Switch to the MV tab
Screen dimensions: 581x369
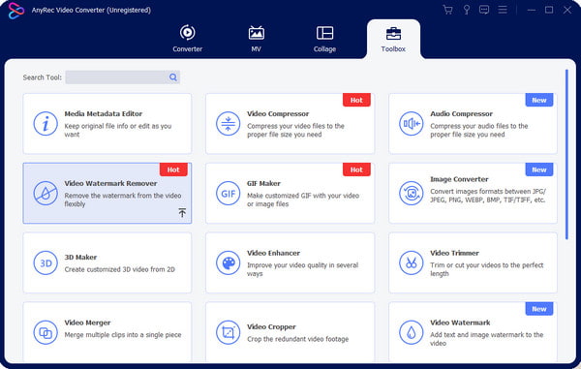(x=256, y=39)
